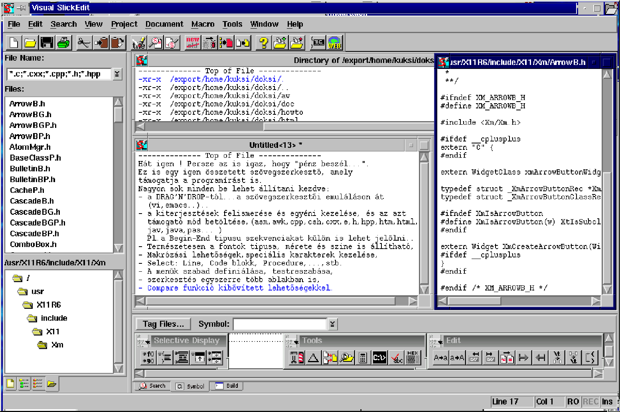Open the Macro menu
The image size is (620, 412).
pyautogui.click(x=203, y=24)
